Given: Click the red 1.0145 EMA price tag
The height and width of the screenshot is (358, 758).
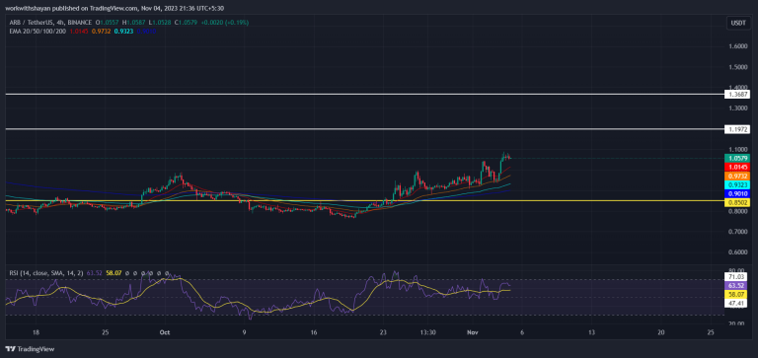Looking at the screenshot, I should (737, 167).
